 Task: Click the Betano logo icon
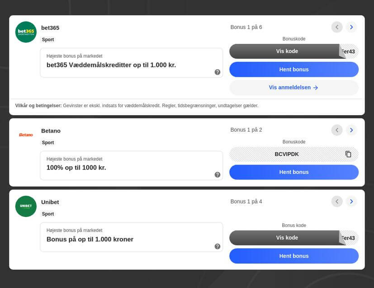[26, 135]
